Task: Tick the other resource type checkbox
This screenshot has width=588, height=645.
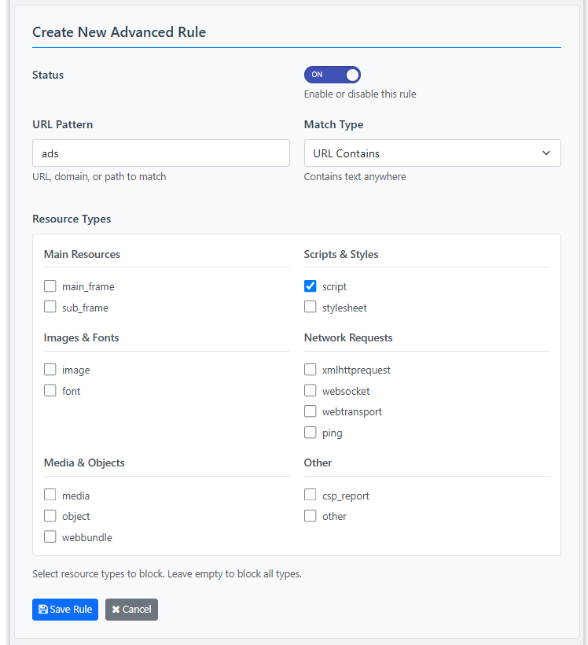Action: pos(311,516)
